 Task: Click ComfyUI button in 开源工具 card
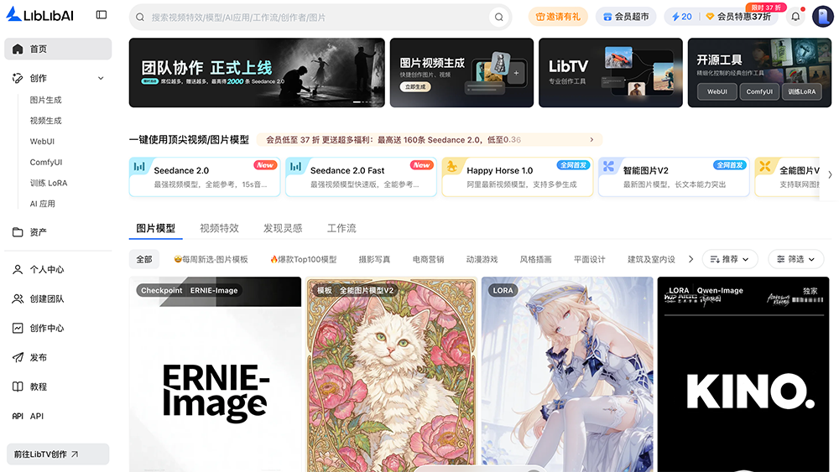click(759, 91)
